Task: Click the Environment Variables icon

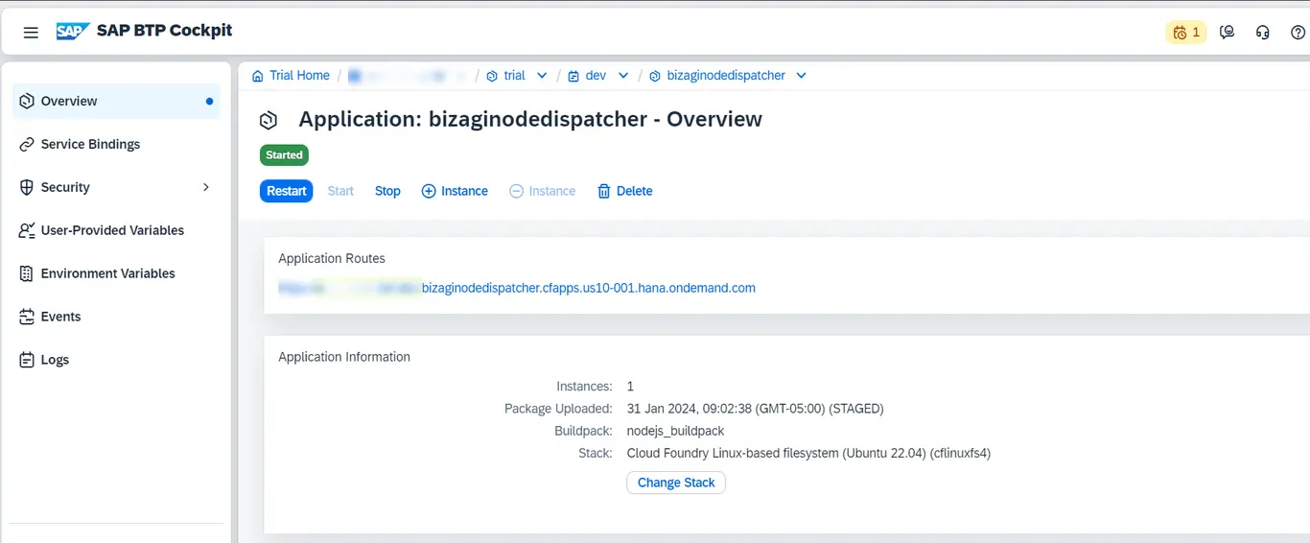Action: 27,273
